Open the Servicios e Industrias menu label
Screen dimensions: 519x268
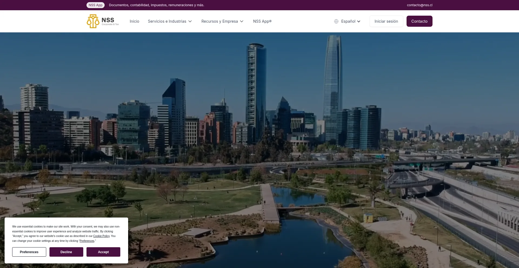click(167, 21)
